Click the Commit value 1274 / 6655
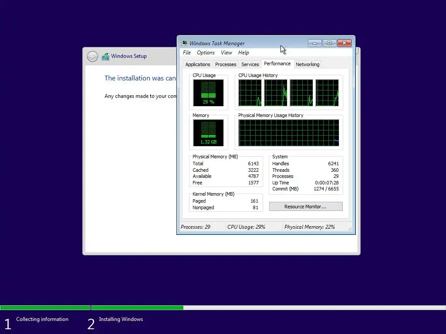446x334 pixels. [326, 189]
